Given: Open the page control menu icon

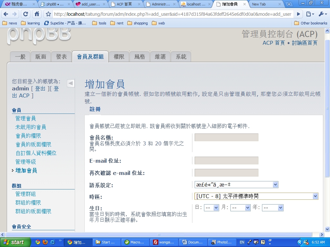Looking at the screenshot, I should [x=310, y=14].
